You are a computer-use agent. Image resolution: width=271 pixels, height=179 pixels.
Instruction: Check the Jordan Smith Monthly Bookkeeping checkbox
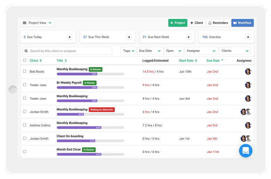[25, 112]
